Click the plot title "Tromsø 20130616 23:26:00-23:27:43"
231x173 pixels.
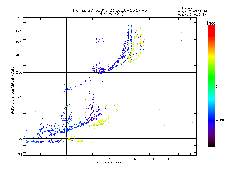[x=109, y=10]
